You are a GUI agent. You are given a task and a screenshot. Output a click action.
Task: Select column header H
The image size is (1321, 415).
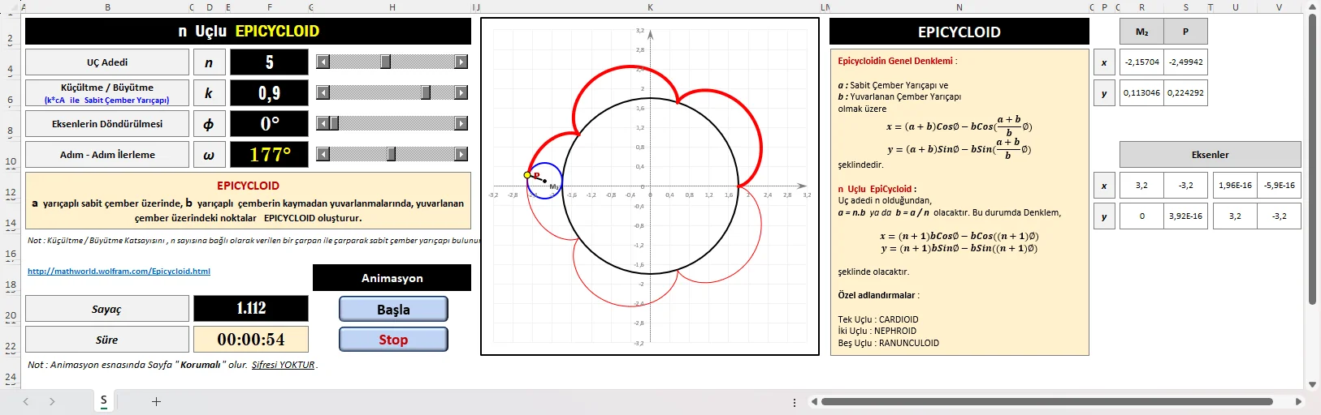click(x=392, y=7)
